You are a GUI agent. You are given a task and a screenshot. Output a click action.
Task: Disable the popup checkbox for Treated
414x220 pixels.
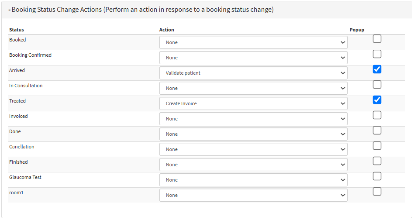point(377,100)
